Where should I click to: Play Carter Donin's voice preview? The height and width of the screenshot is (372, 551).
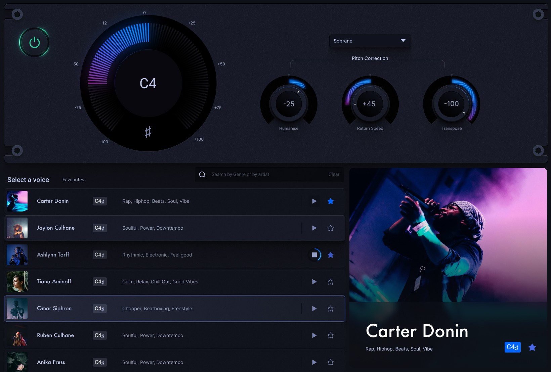tap(314, 201)
